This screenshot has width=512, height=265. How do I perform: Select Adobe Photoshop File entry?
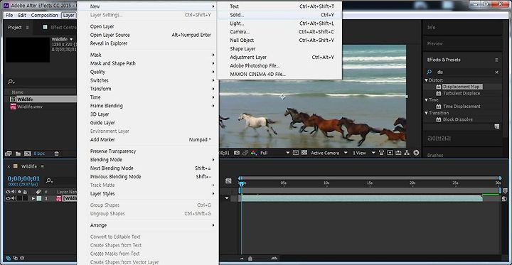279,65
